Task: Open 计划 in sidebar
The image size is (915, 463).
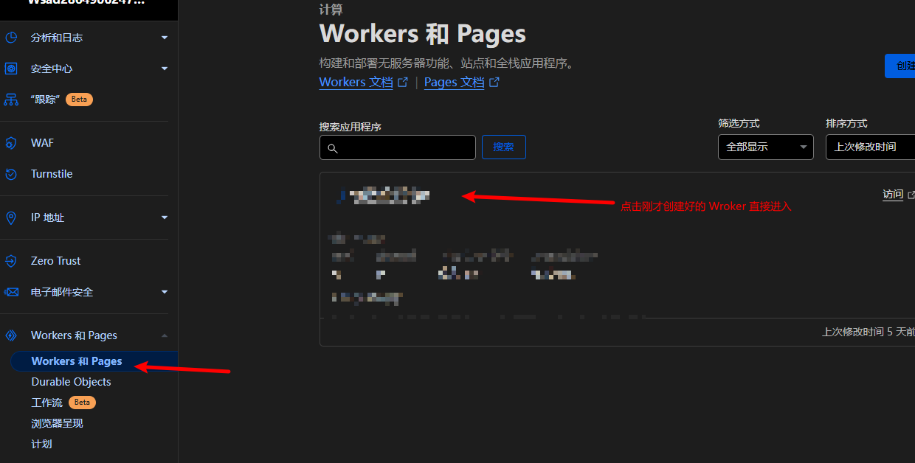Action: click(x=41, y=444)
